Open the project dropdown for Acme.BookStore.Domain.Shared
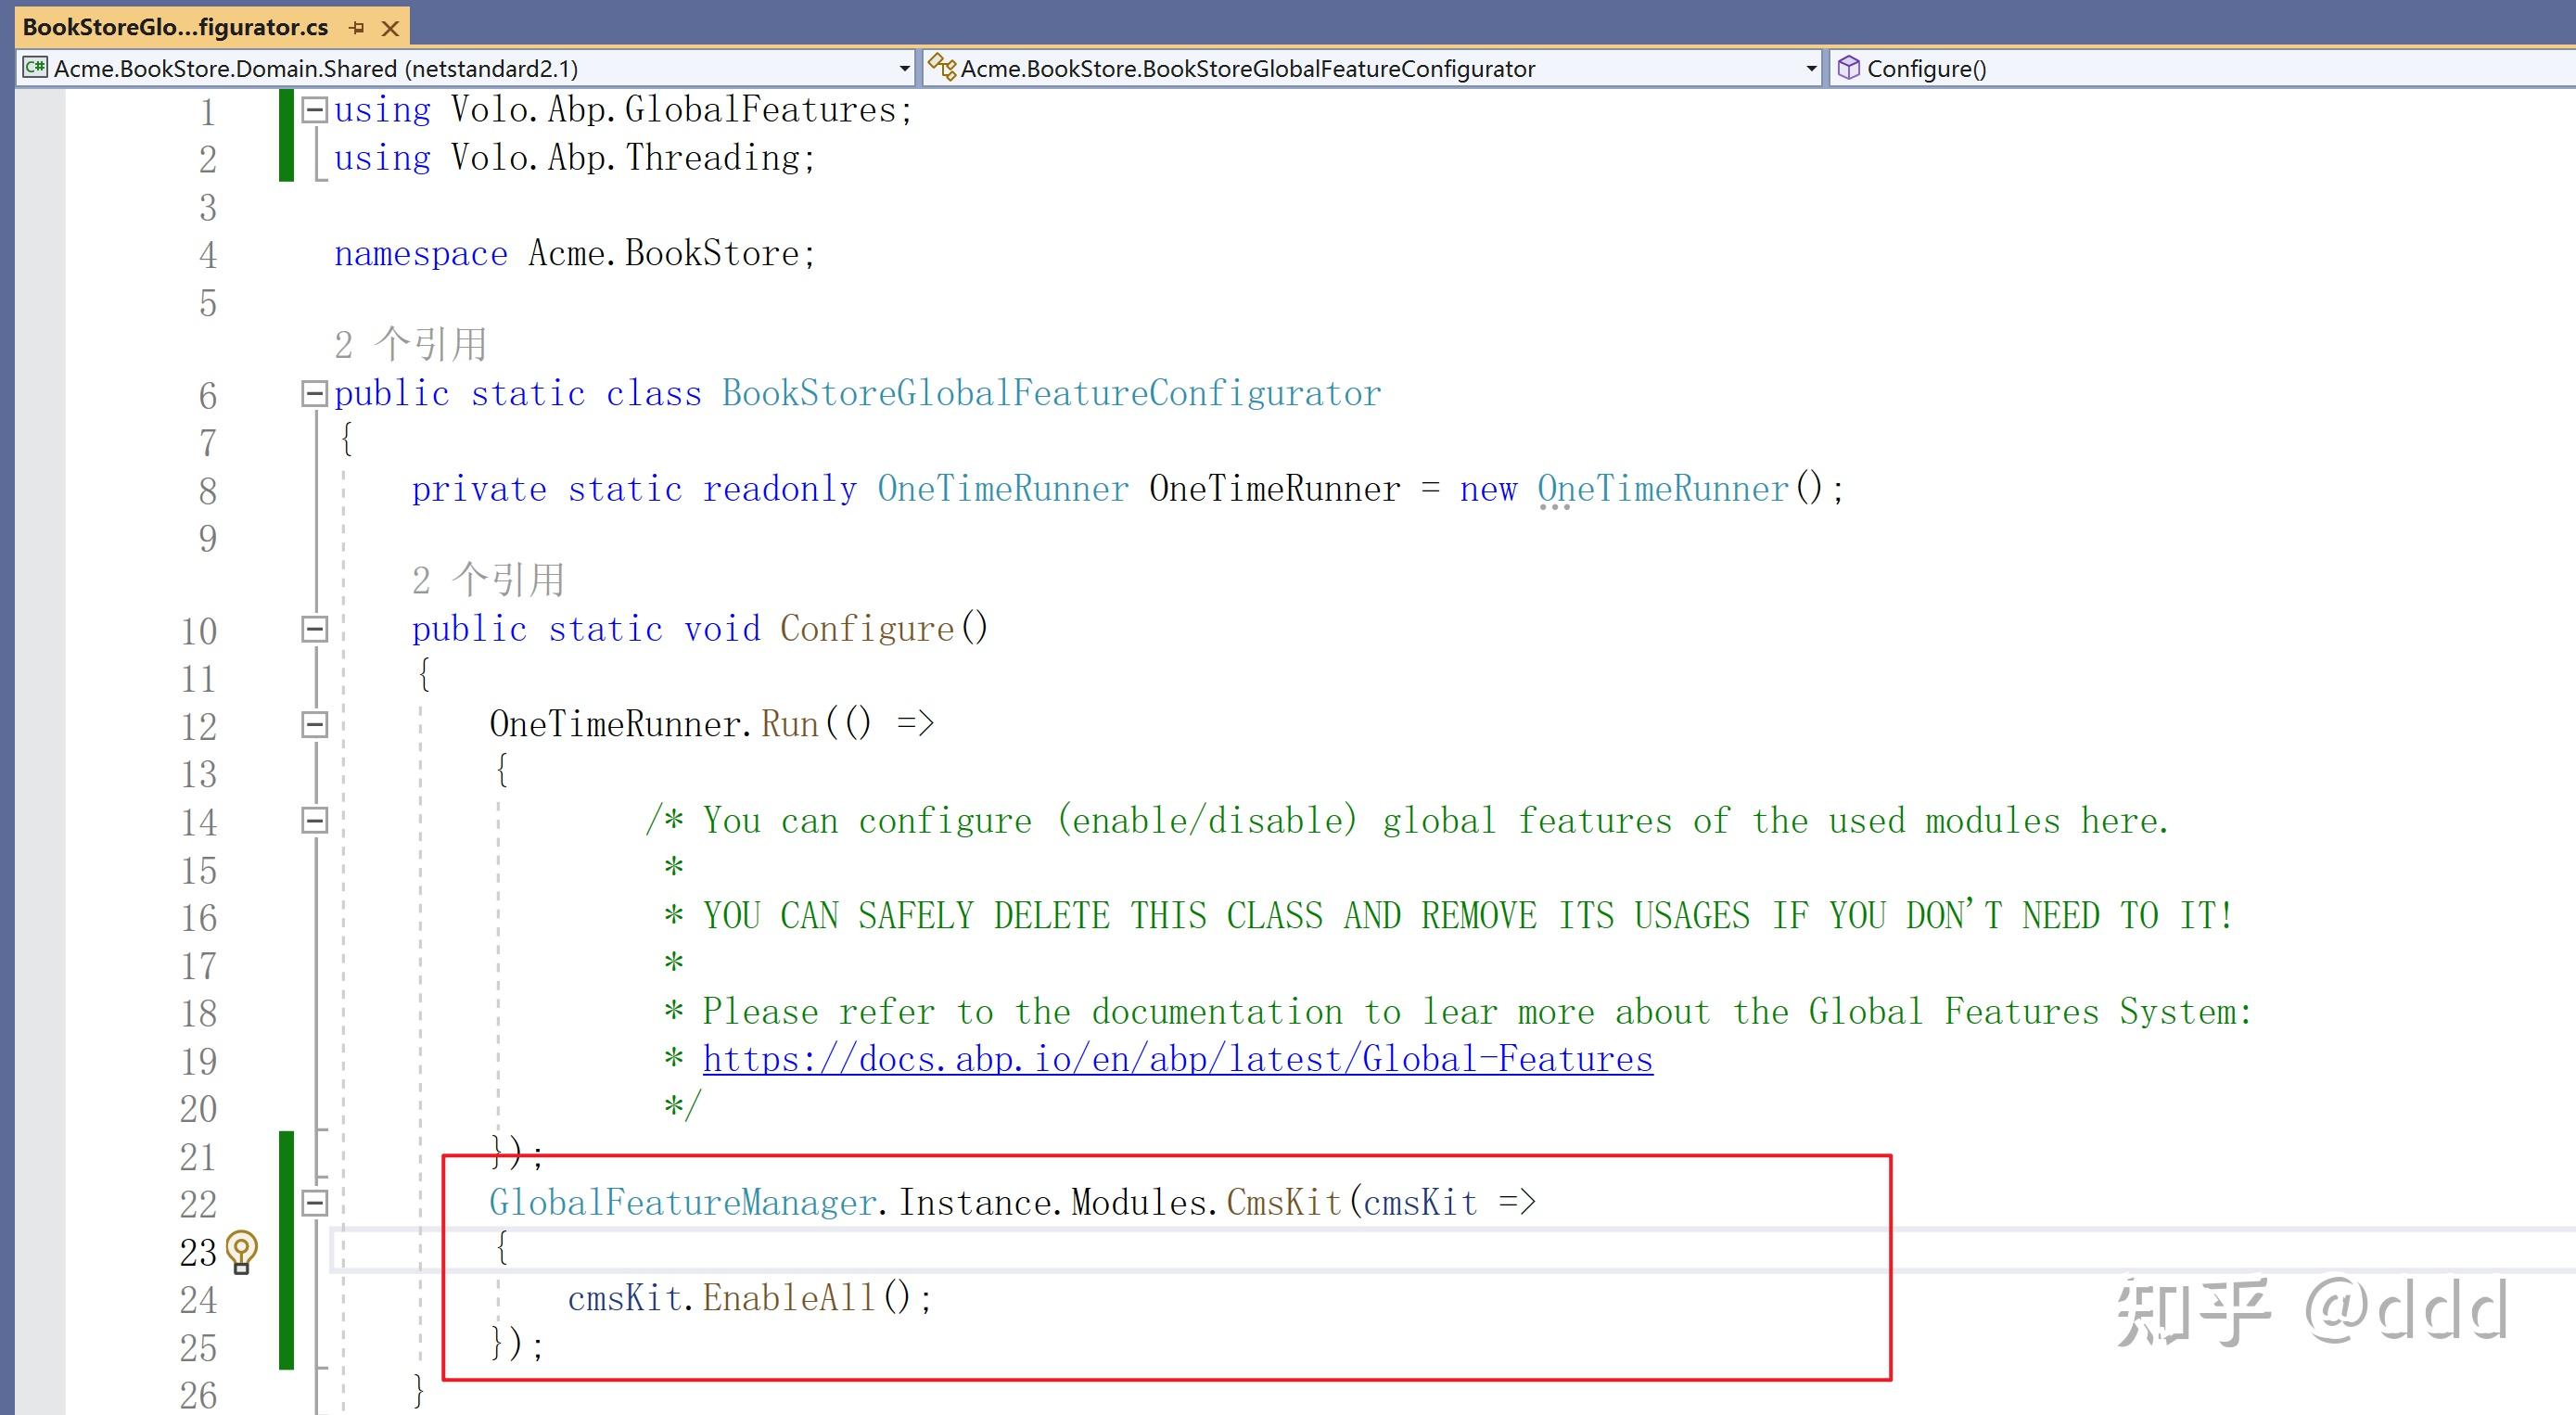This screenshot has height=1415, width=2576. [x=904, y=68]
